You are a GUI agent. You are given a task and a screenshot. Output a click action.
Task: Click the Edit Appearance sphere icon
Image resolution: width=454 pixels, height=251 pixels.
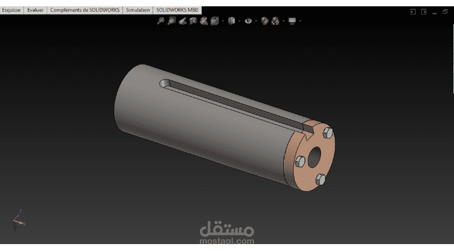(x=265, y=21)
